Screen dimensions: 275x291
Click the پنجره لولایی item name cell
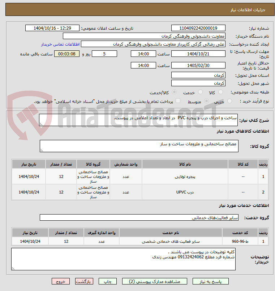click(185, 177)
